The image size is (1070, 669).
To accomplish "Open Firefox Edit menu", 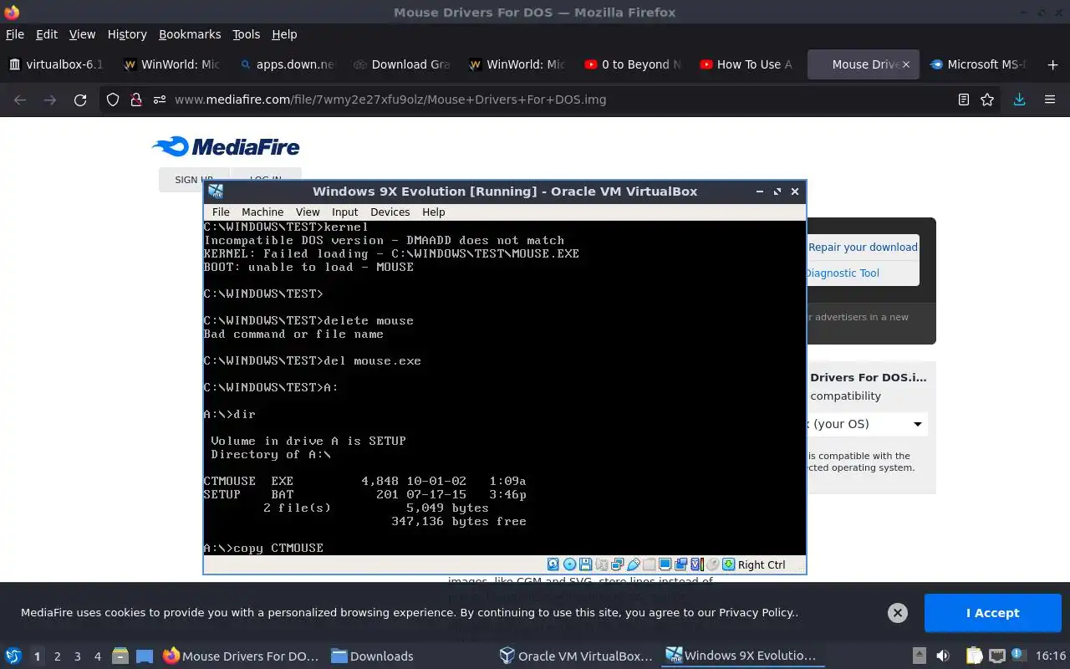I will (x=47, y=34).
